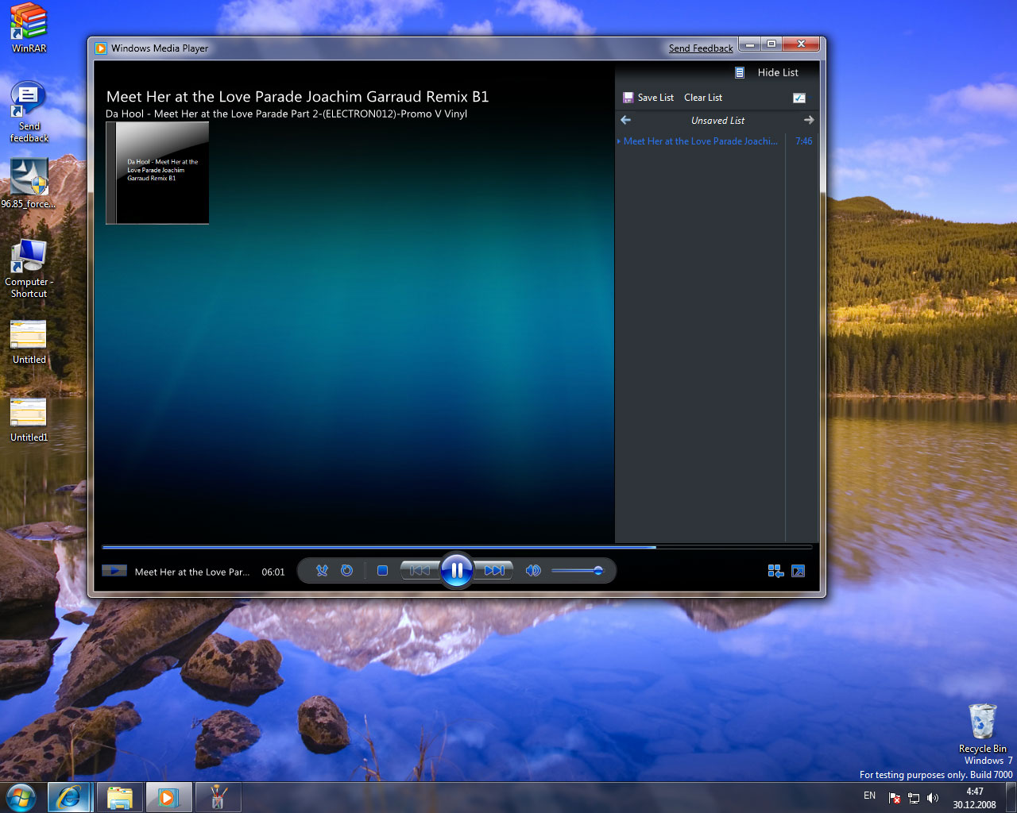Open the Windows Start menu
1017x813 pixels.
[x=21, y=797]
